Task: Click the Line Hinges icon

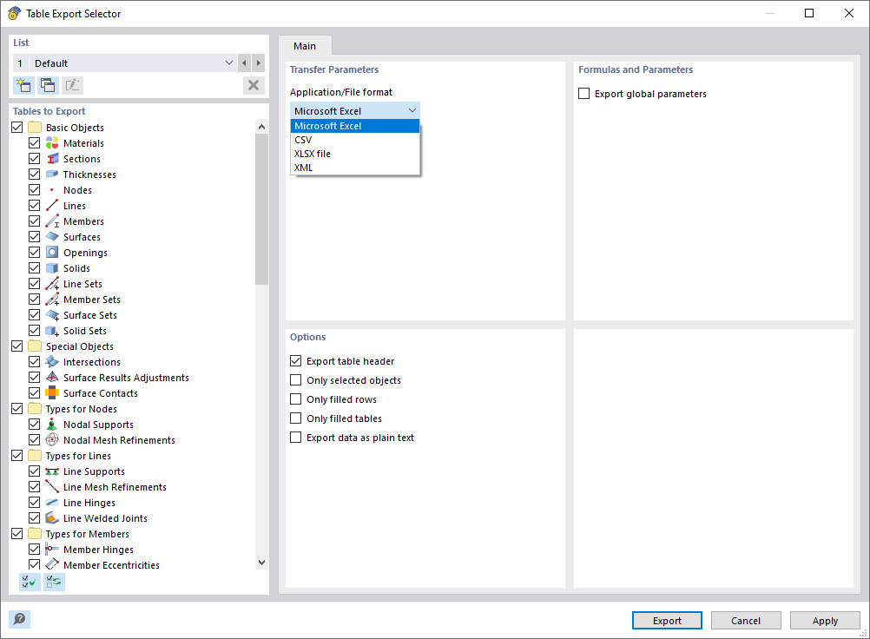Action: pyautogui.click(x=51, y=502)
